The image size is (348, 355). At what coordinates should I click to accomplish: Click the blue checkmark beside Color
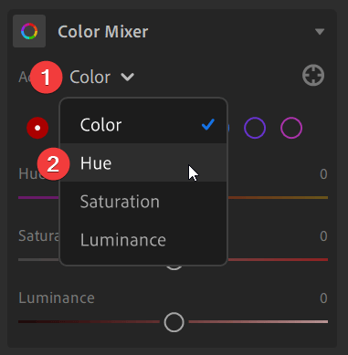click(x=208, y=124)
